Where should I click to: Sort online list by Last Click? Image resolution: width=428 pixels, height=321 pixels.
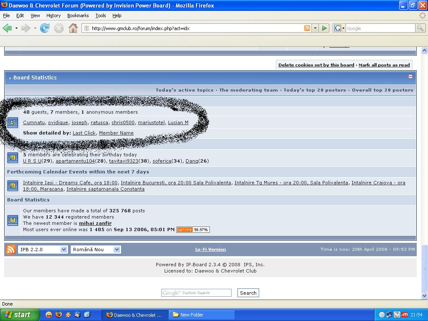[84, 133]
